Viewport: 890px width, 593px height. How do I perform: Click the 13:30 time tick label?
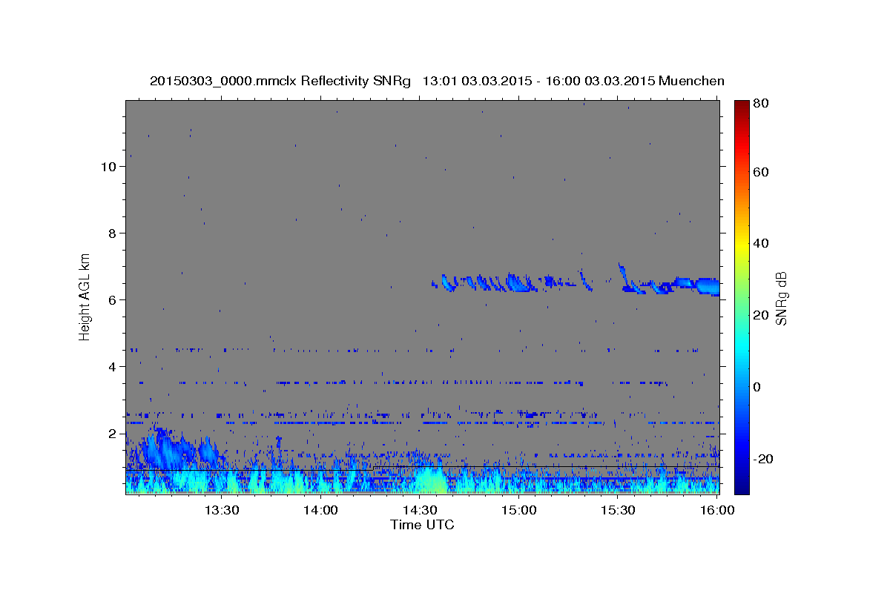pos(221,510)
